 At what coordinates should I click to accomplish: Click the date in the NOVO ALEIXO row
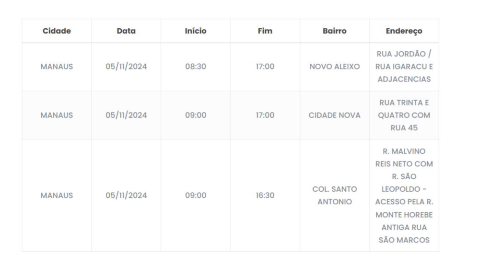[x=126, y=67]
